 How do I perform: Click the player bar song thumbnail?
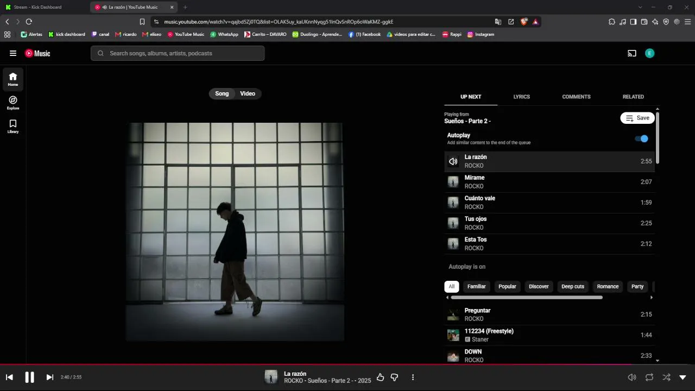pyautogui.click(x=271, y=377)
